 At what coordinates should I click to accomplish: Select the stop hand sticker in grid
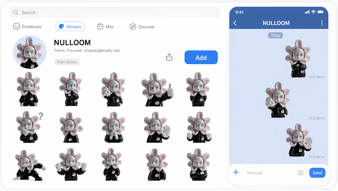coord(157,128)
